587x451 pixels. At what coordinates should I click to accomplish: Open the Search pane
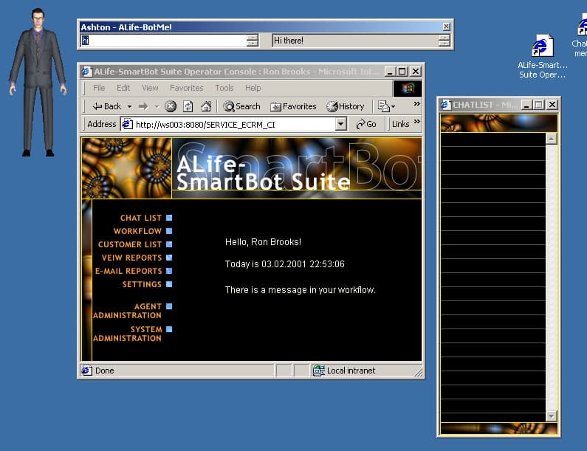point(241,106)
